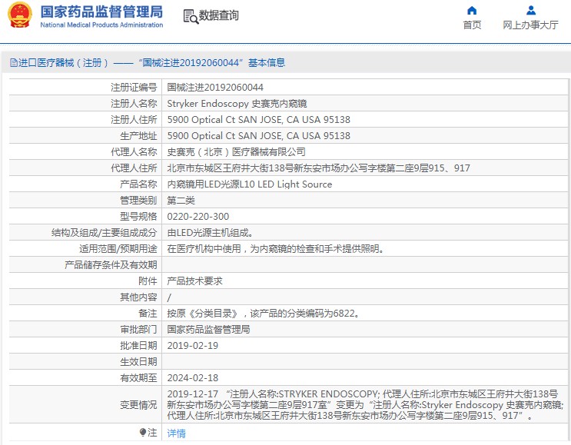Open the 详情 details link
Viewport: 571px width, 445px height.
(176, 433)
